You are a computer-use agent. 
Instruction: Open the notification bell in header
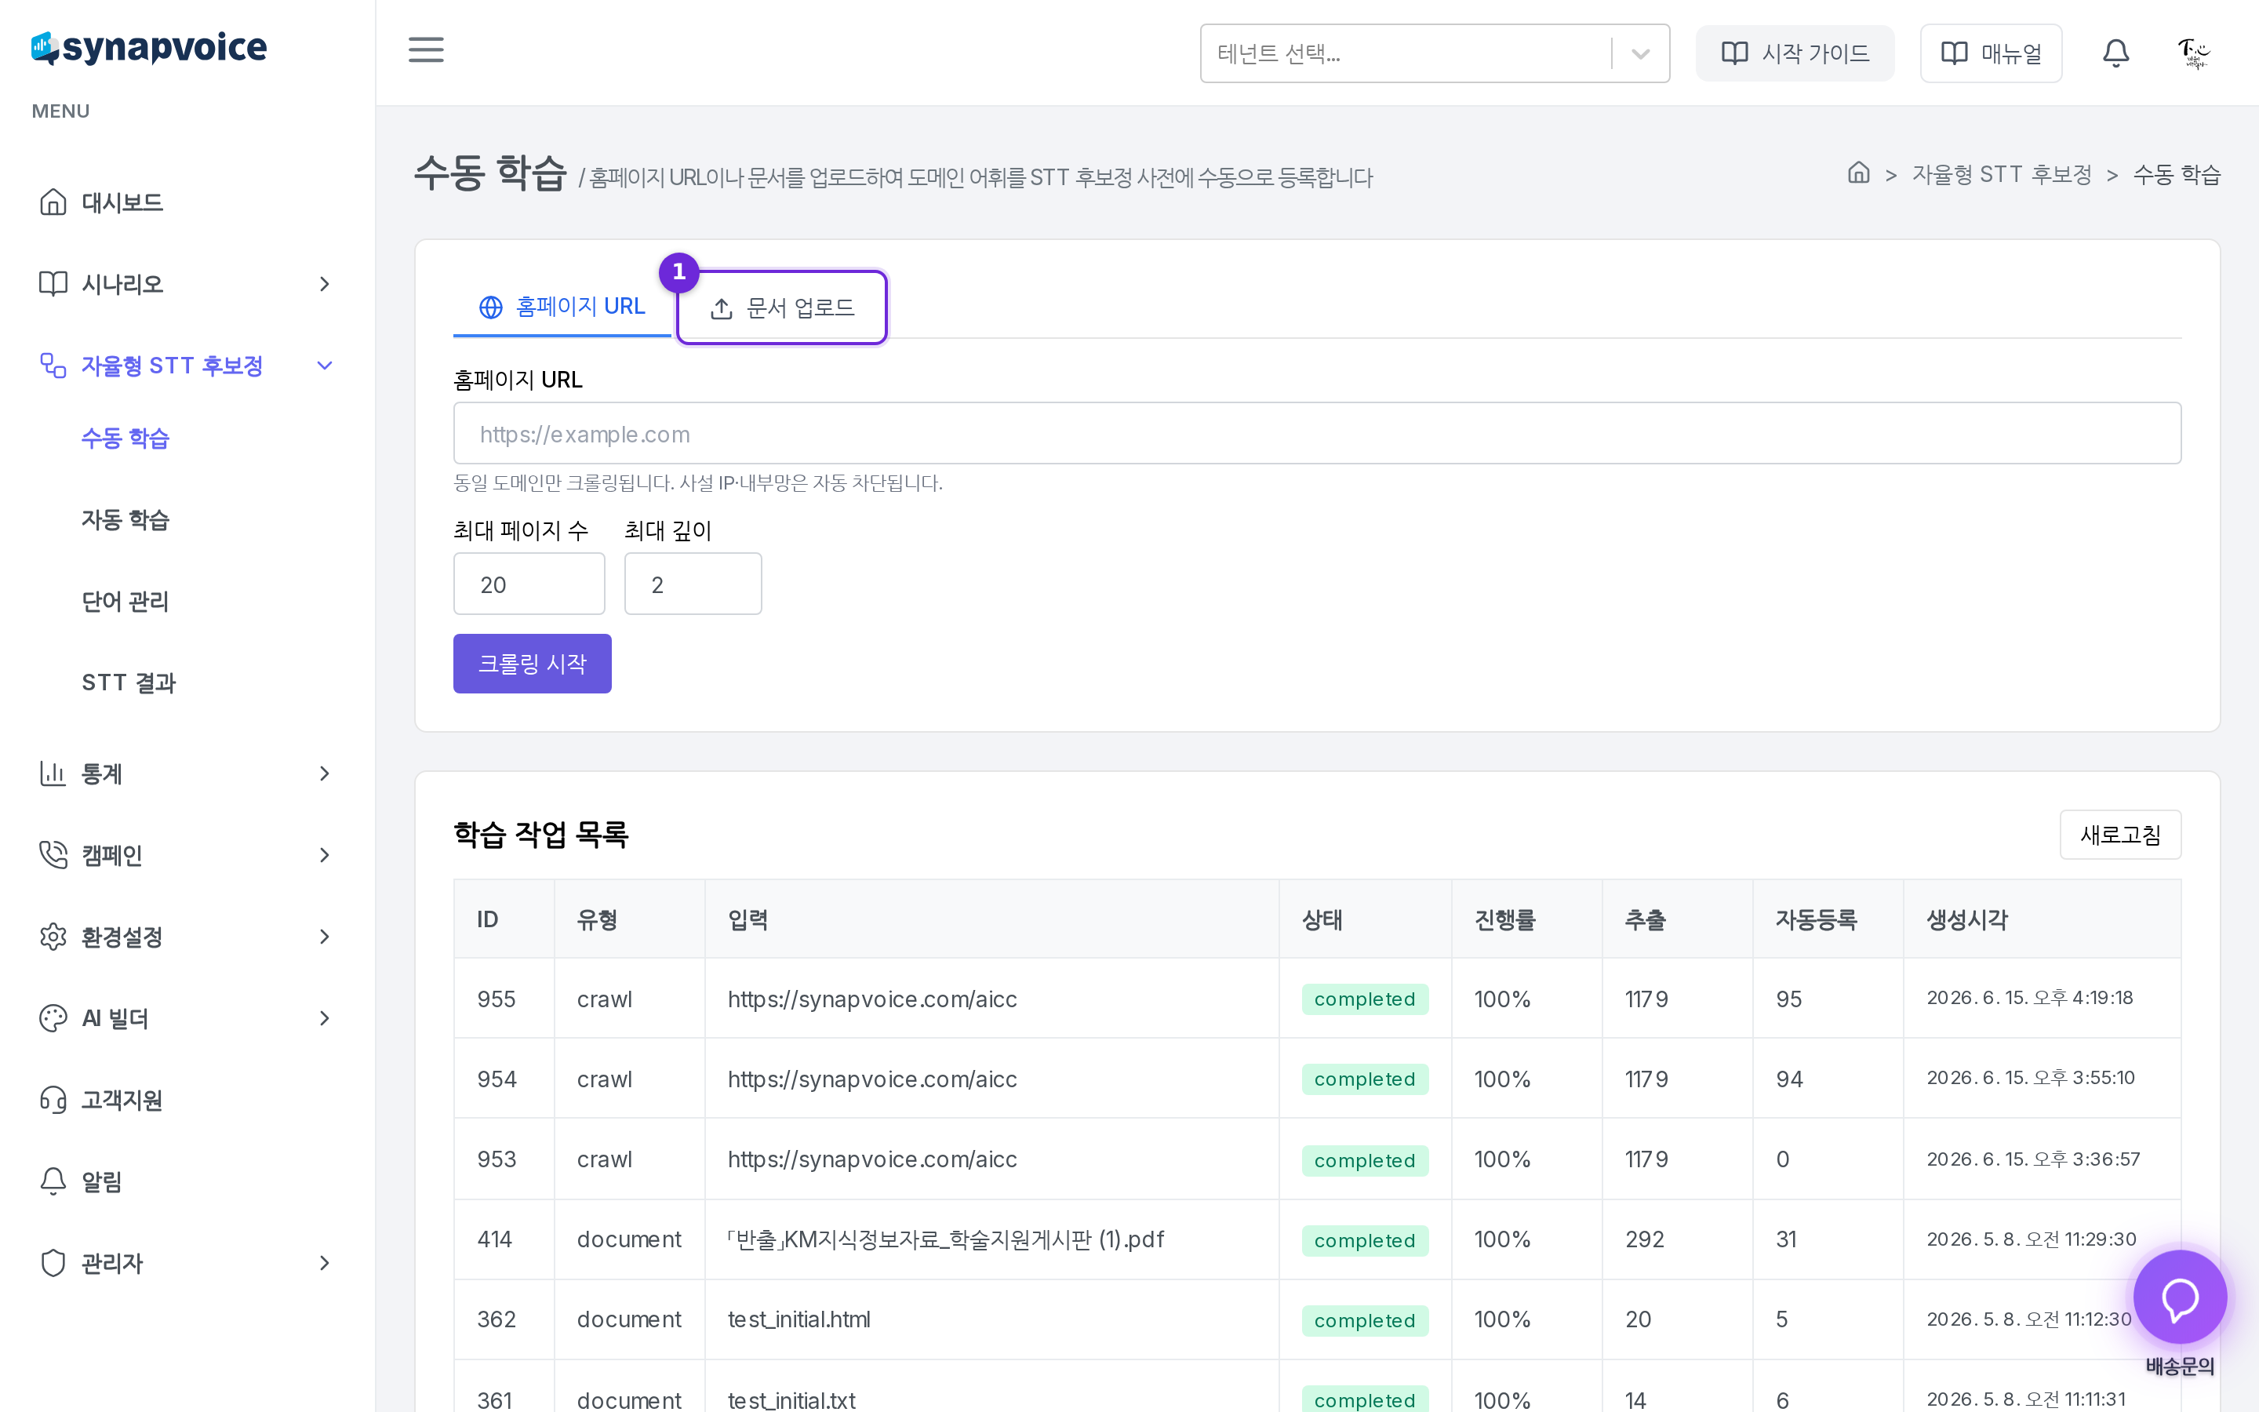click(2115, 53)
